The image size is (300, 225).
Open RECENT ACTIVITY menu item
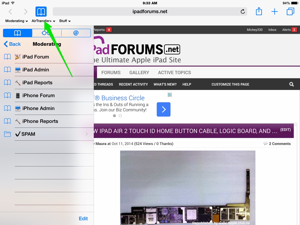coord(133,84)
